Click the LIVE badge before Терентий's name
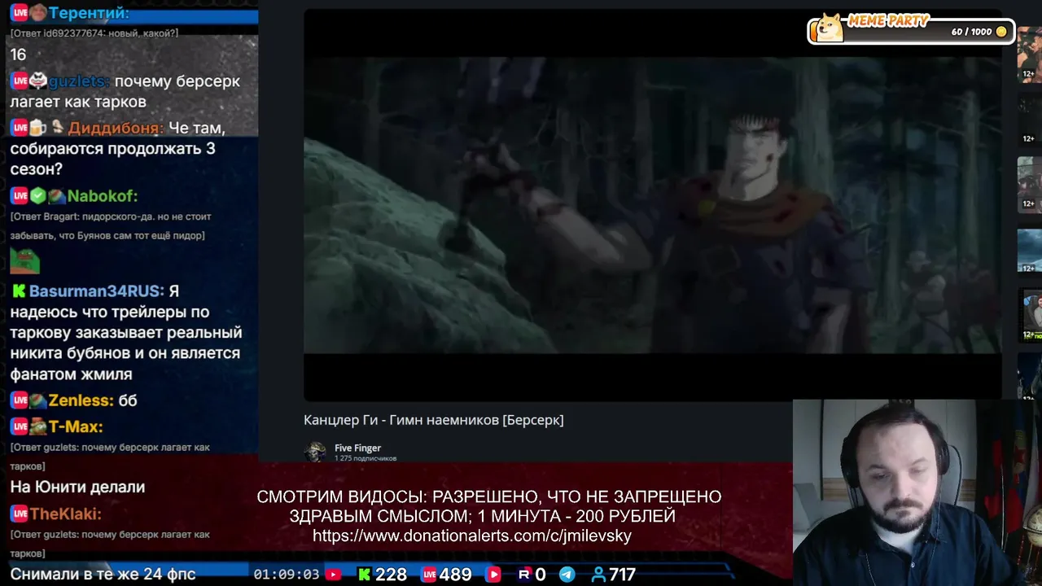The image size is (1042, 586). pyautogui.click(x=19, y=13)
